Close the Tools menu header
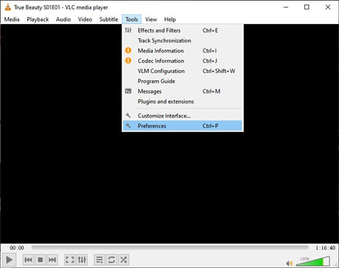Image resolution: width=339 pixels, height=268 pixels. coord(132,20)
